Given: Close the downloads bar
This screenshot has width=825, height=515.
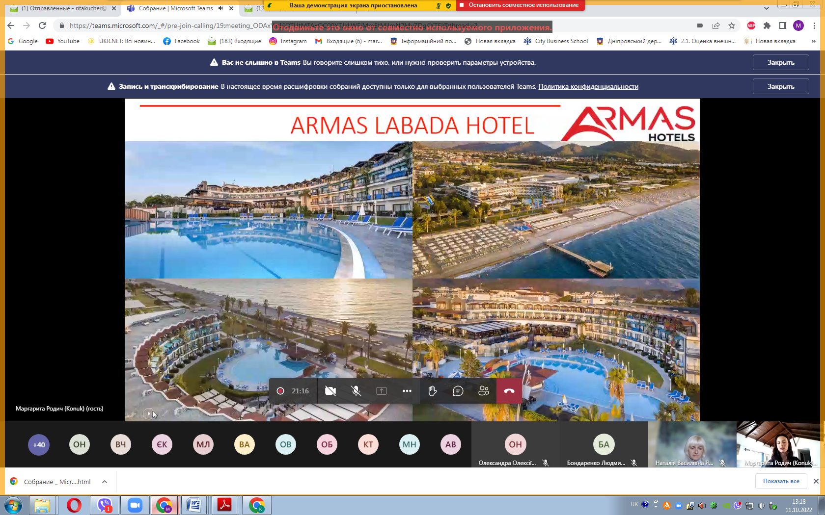Looking at the screenshot, I should point(816,481).
